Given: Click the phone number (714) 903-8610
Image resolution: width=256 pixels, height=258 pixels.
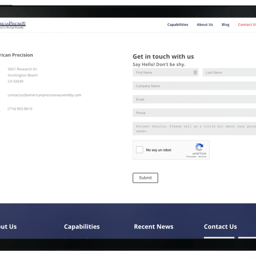Looking at the screenshot, I should [x=20, y=109].
